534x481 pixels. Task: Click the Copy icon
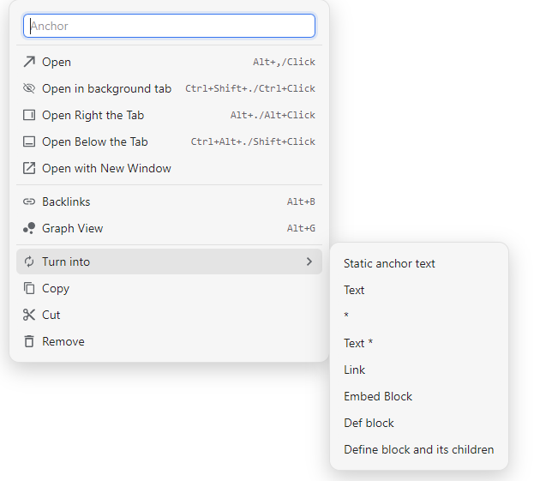click(29, 288)
